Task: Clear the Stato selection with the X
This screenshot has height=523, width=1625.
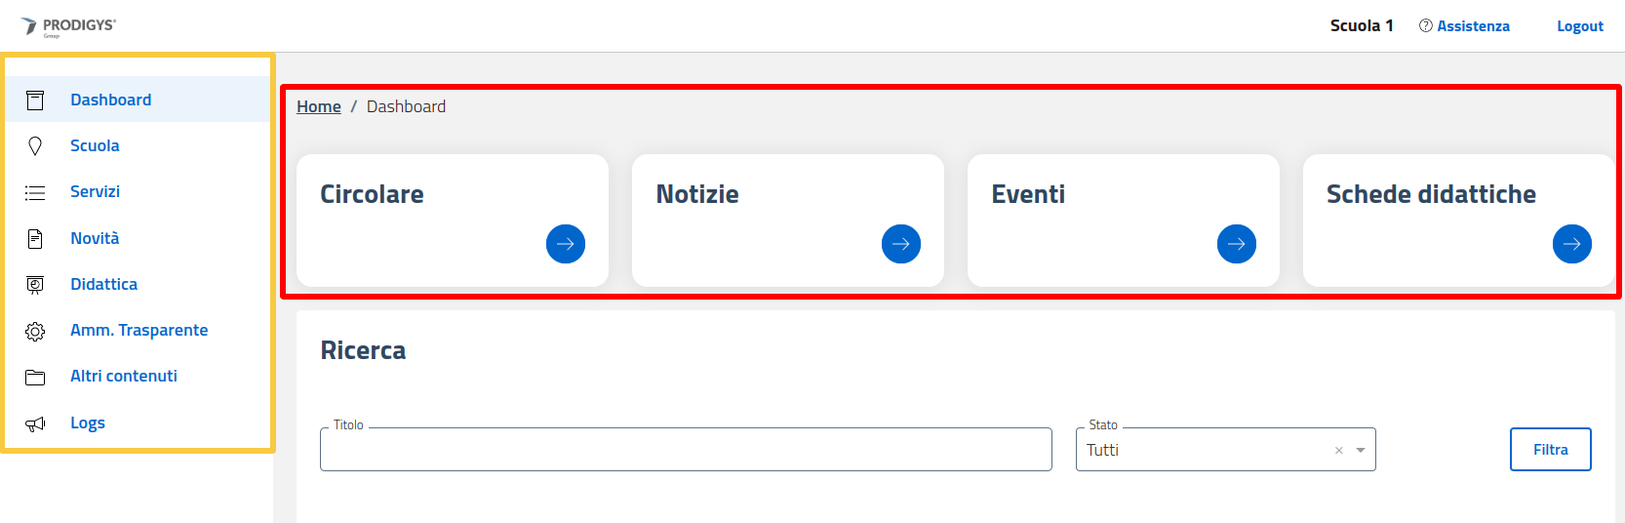Action: [x=1339, y=450]
